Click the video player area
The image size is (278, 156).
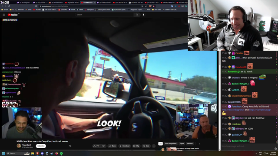click(109, 78)
